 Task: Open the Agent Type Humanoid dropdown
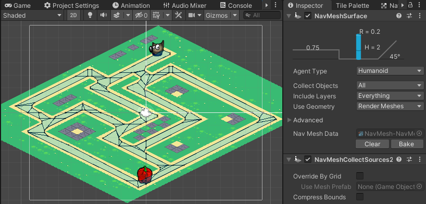point(390,71)
